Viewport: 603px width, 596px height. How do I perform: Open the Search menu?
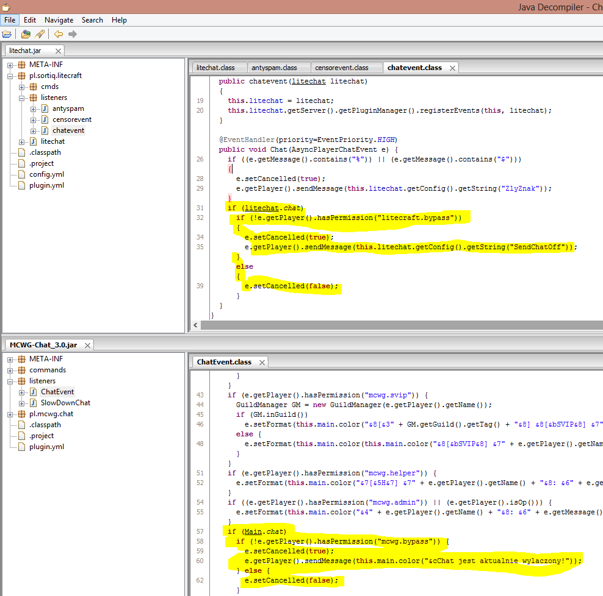click(92, 20)
